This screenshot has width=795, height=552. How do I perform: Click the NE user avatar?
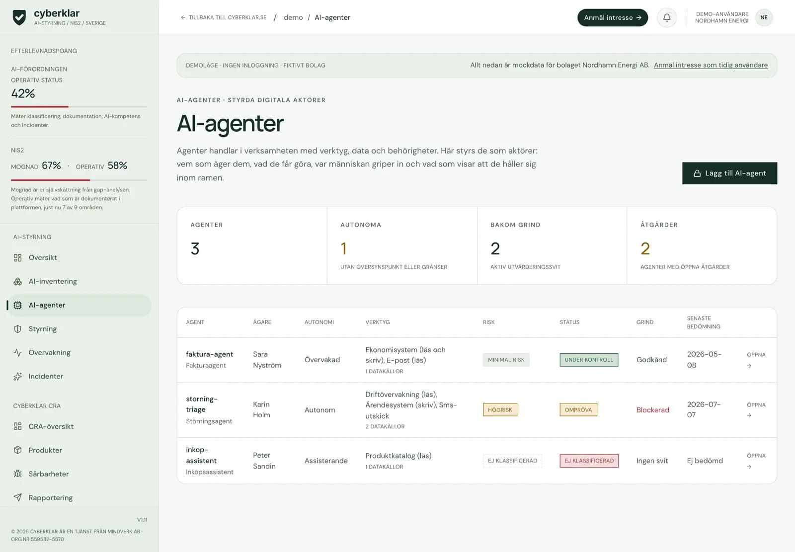pyautogui.click(x=764, y=17)
